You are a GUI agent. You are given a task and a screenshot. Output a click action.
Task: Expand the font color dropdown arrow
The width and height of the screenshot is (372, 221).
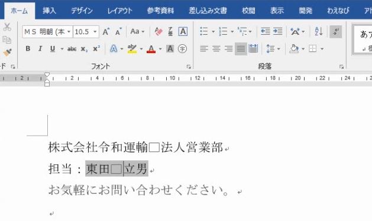160,49
